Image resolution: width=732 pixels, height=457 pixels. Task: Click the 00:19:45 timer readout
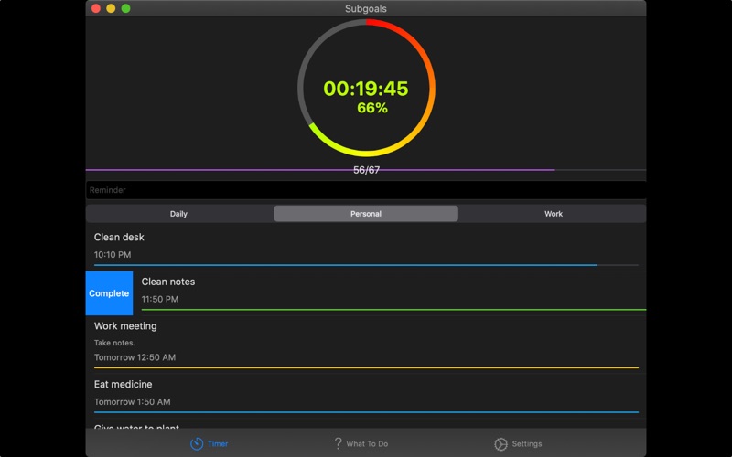[366, 89]
